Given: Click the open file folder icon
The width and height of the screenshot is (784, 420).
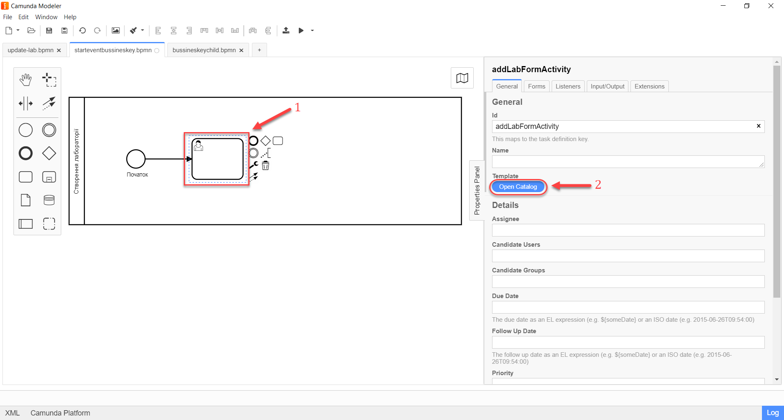Looking at the screenshot, I should coord(31,31).
